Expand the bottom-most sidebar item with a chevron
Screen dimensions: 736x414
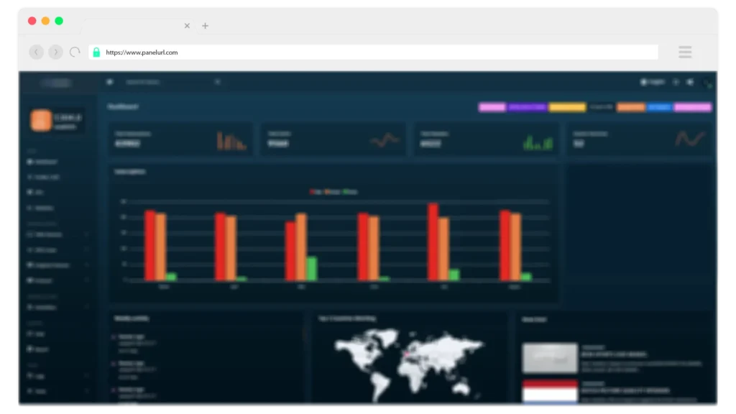86,391
